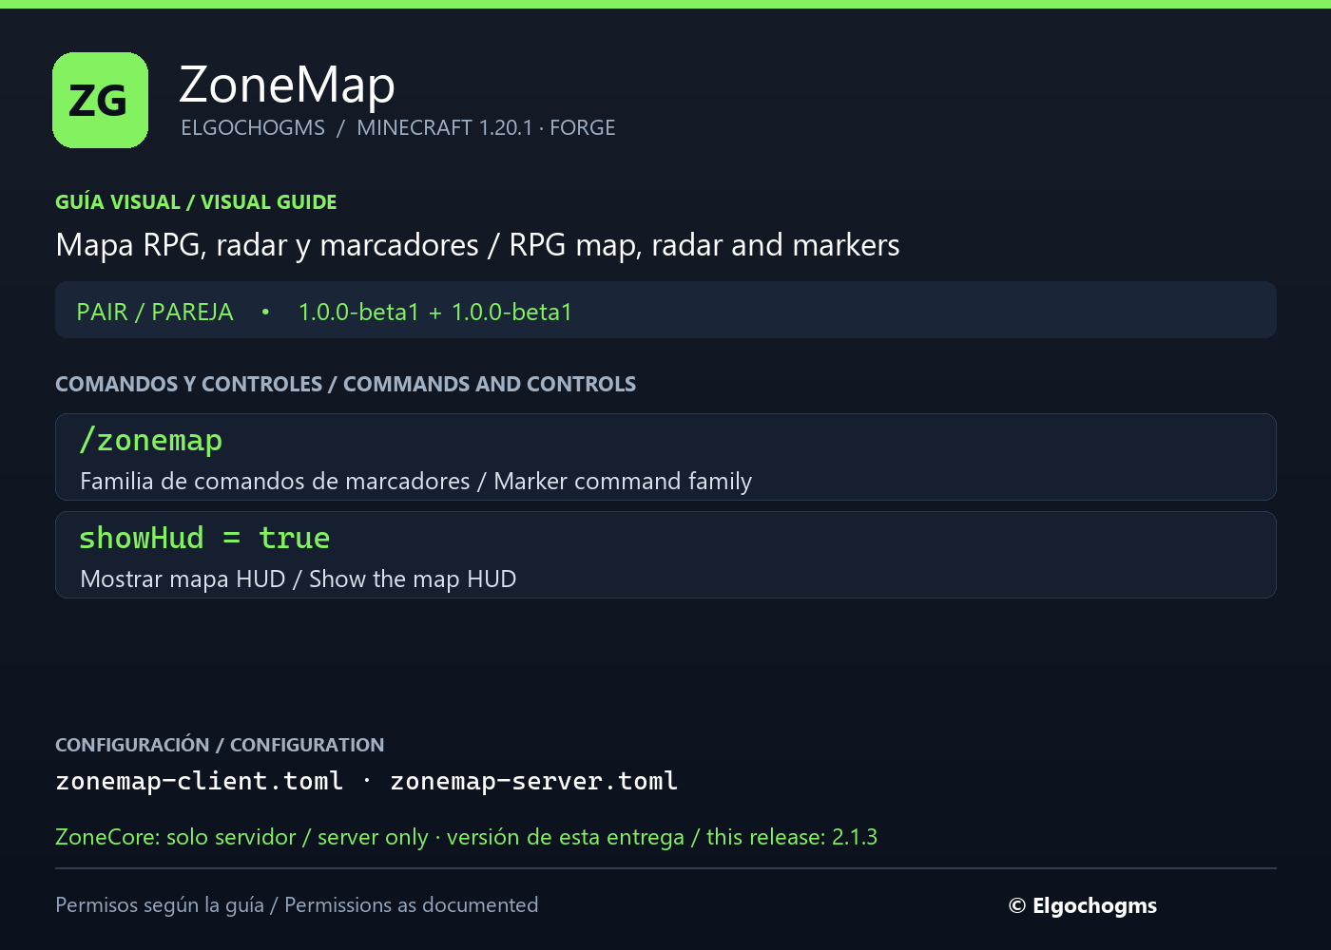This screenshot has height=950, width=1331.
Task: Click the ZoneCore solo servidor release note
Action: pos(466,837)
